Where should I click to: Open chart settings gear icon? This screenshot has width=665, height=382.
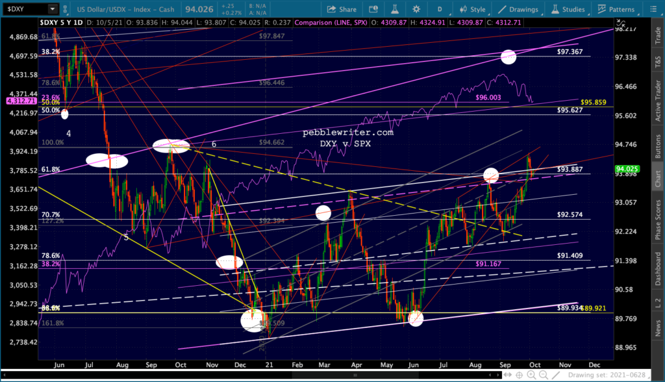(x=416, y=9)
